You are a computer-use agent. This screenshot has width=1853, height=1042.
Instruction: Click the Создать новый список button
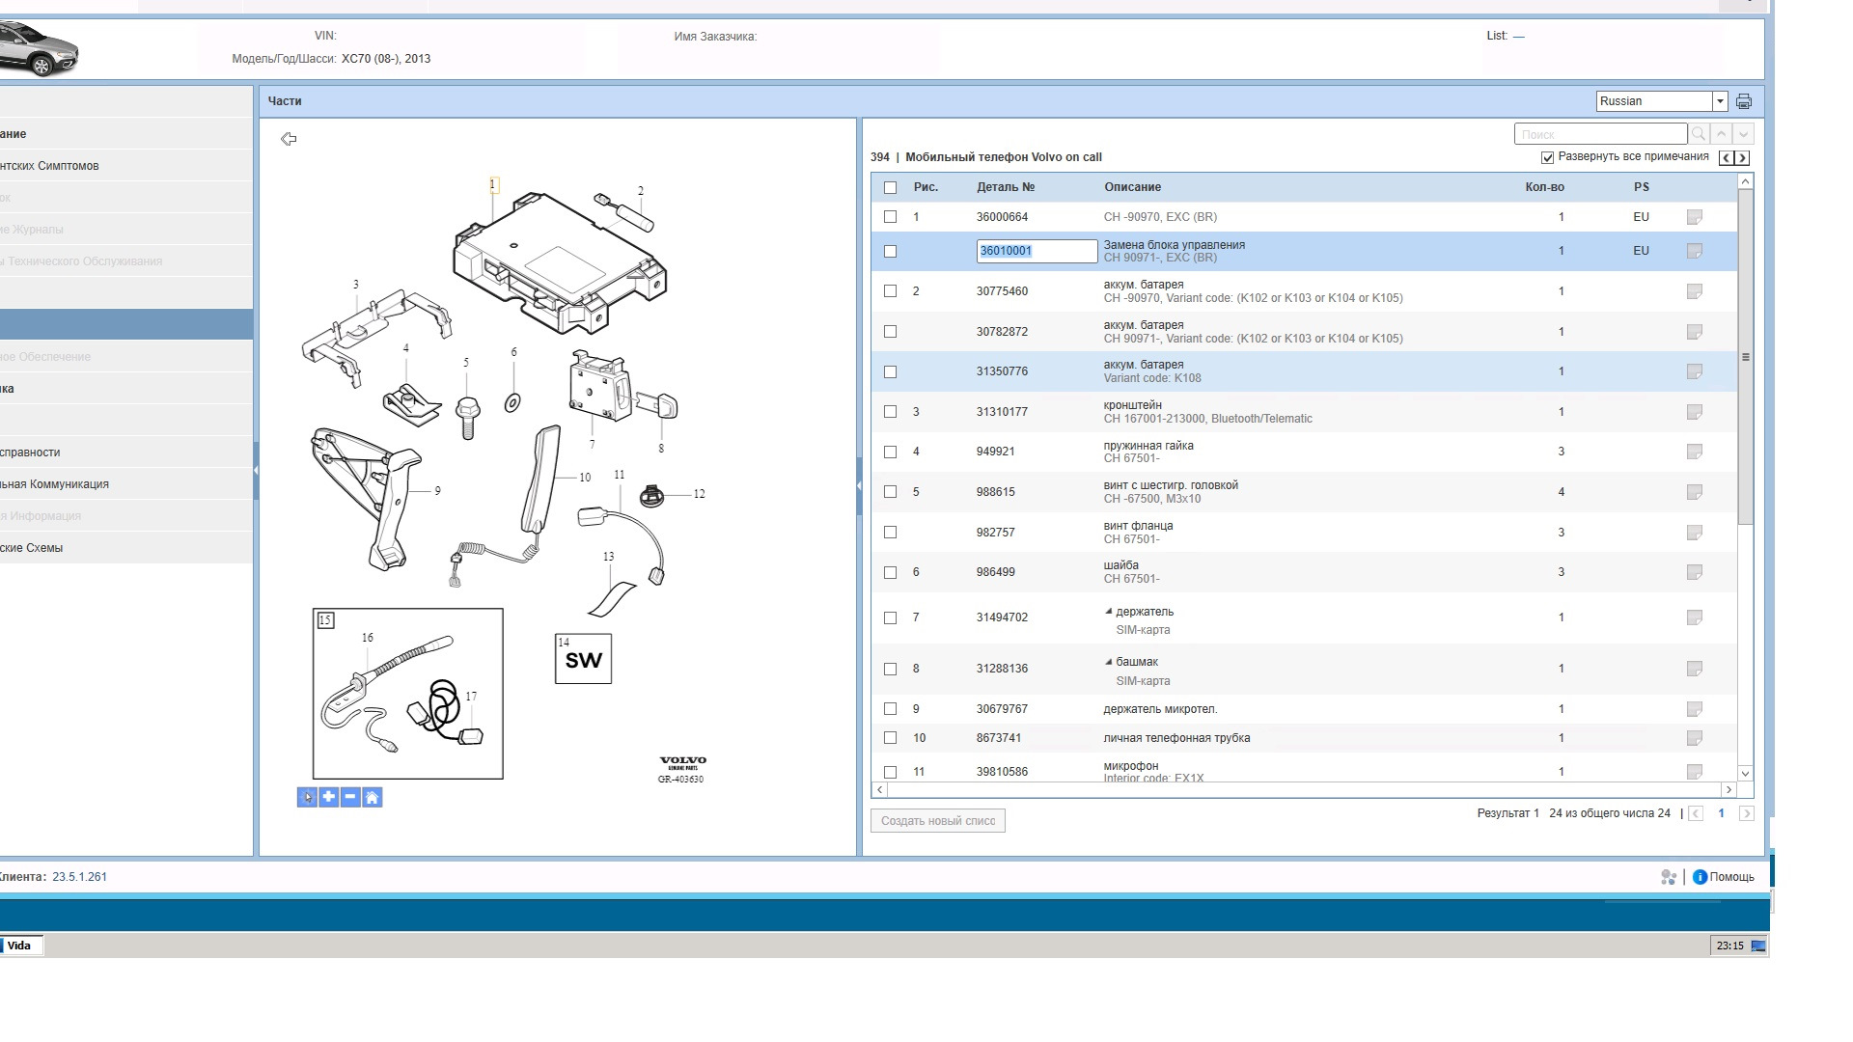[x=937, y=821]
